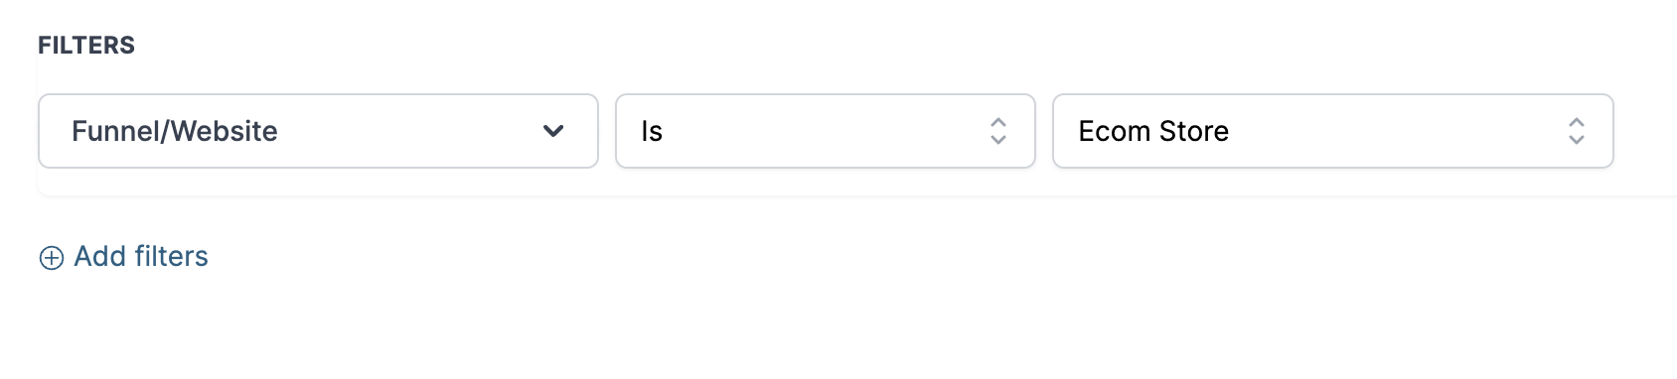The width and height of the screenshot is (1677, 379).
Task: Click the plus circle icon beside Add filters
Action: (x=51, y=258)
